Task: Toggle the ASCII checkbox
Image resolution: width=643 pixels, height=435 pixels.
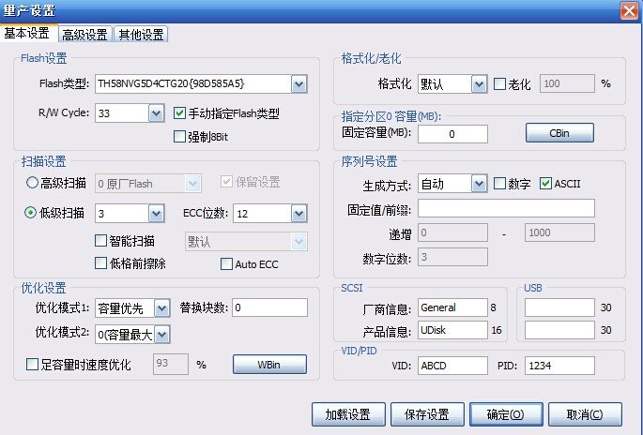Action: (x=546, y=183)
